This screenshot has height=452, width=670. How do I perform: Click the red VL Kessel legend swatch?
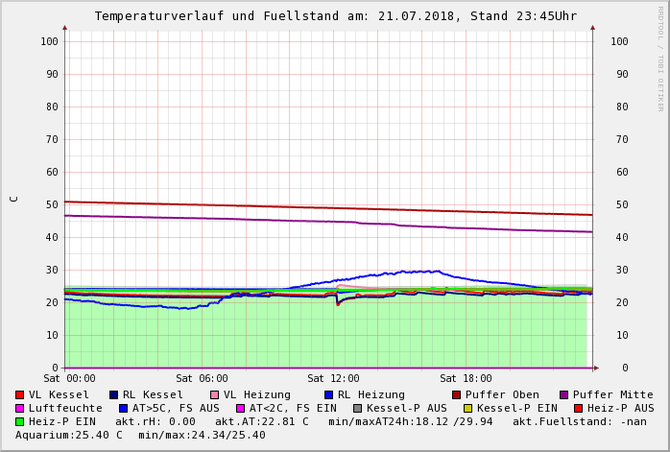[x=20, y=394]
